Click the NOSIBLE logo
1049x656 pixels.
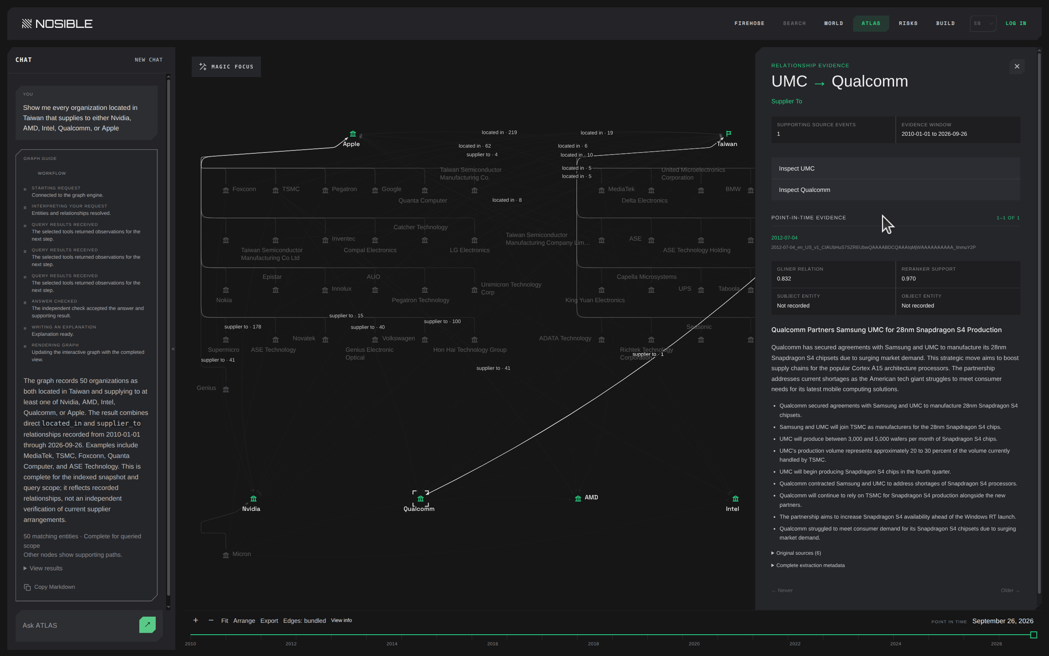[x=57, y=23]
